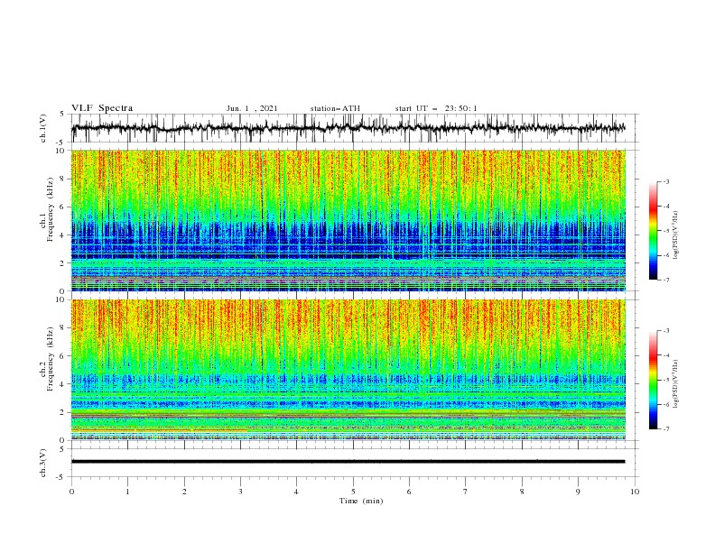Click the "start UT = 23:50:1" text
Viewport: 715px width, 552px height.
coord(436,108)
